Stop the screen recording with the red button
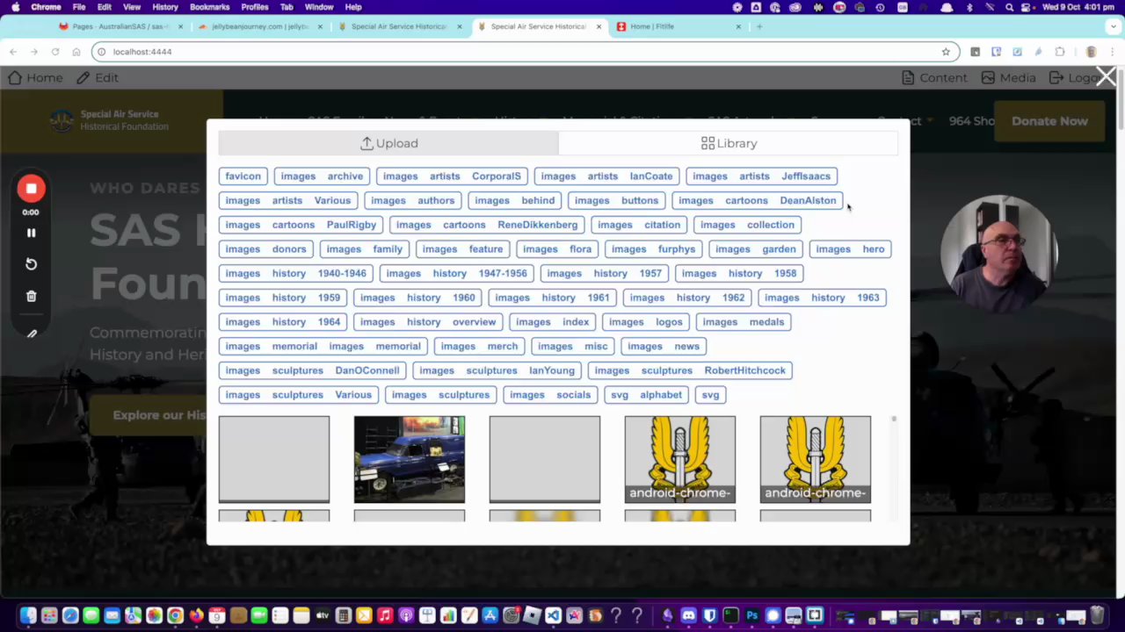1125x632 pixels. pyautogui.click(x=31, y=189)
